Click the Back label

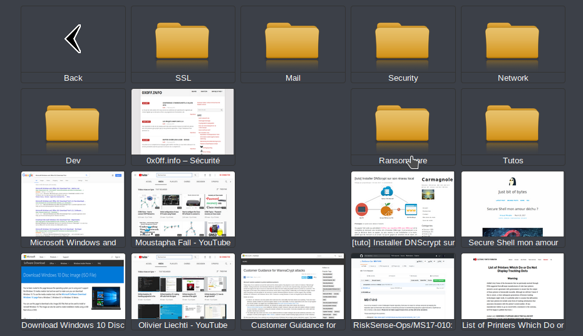coord(73,78)
